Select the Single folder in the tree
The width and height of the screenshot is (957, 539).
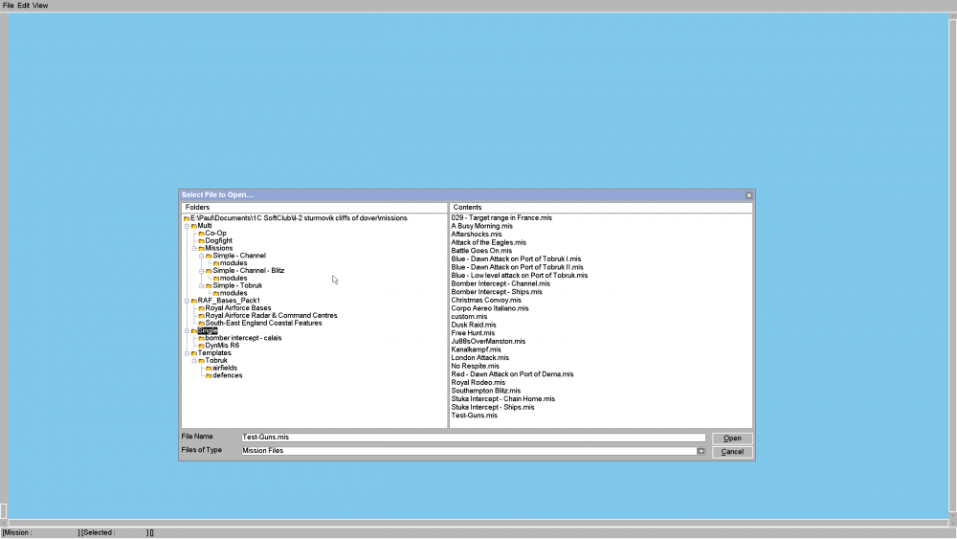208,331
